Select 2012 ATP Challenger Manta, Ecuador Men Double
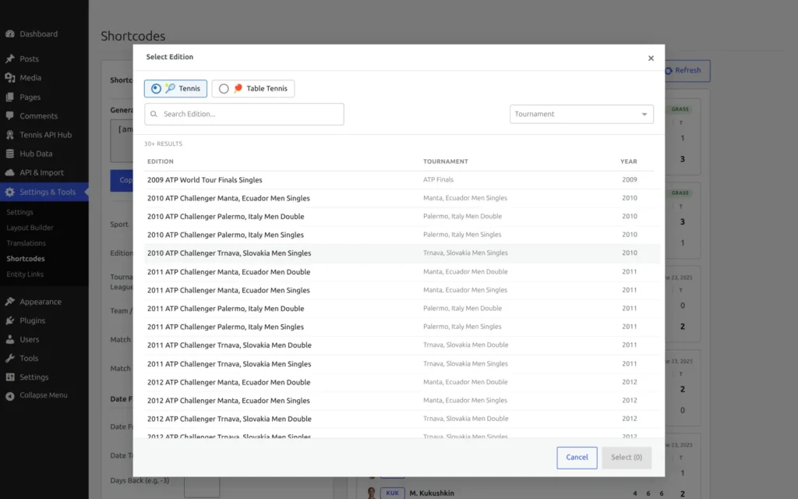 [x=402, y=382]
